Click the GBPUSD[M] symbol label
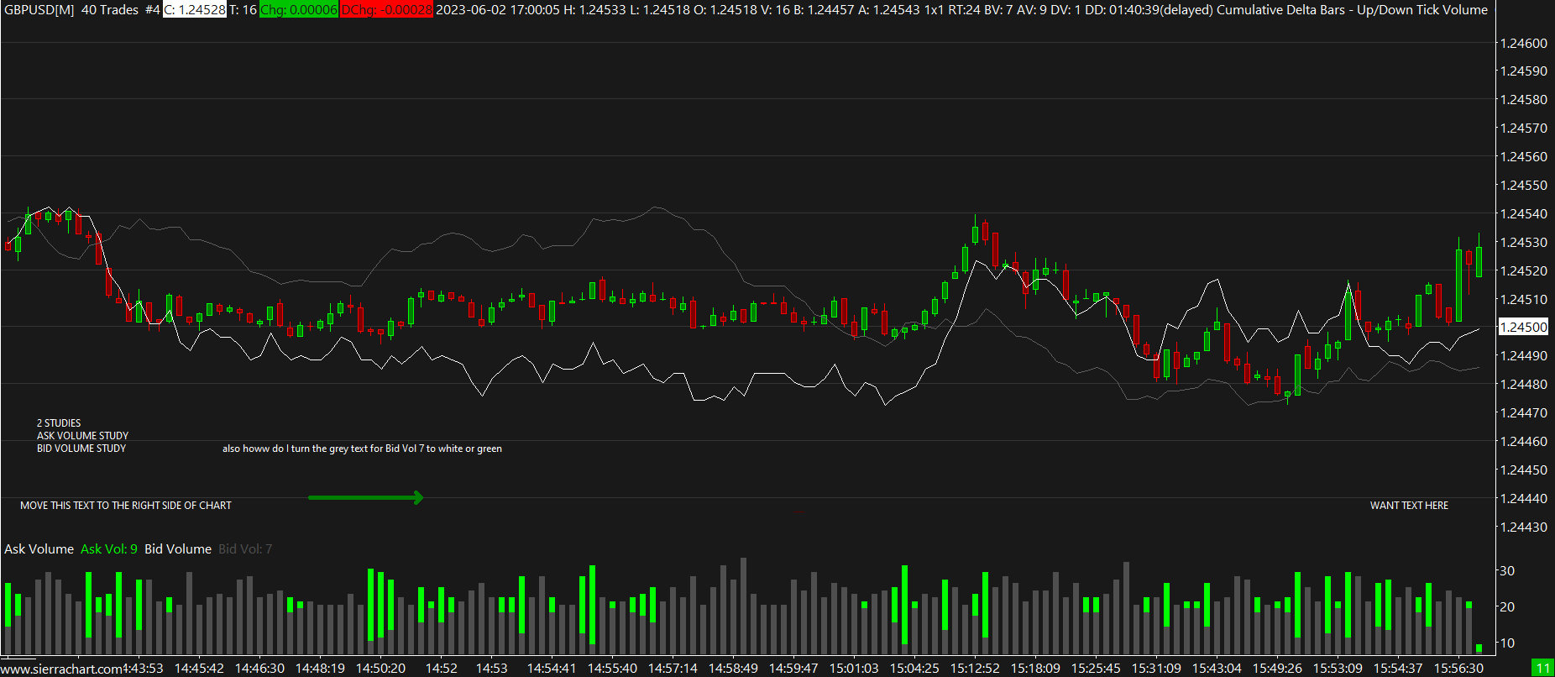Image resolution: width=1555 pixels, height=677 pixels. (39, 10)
